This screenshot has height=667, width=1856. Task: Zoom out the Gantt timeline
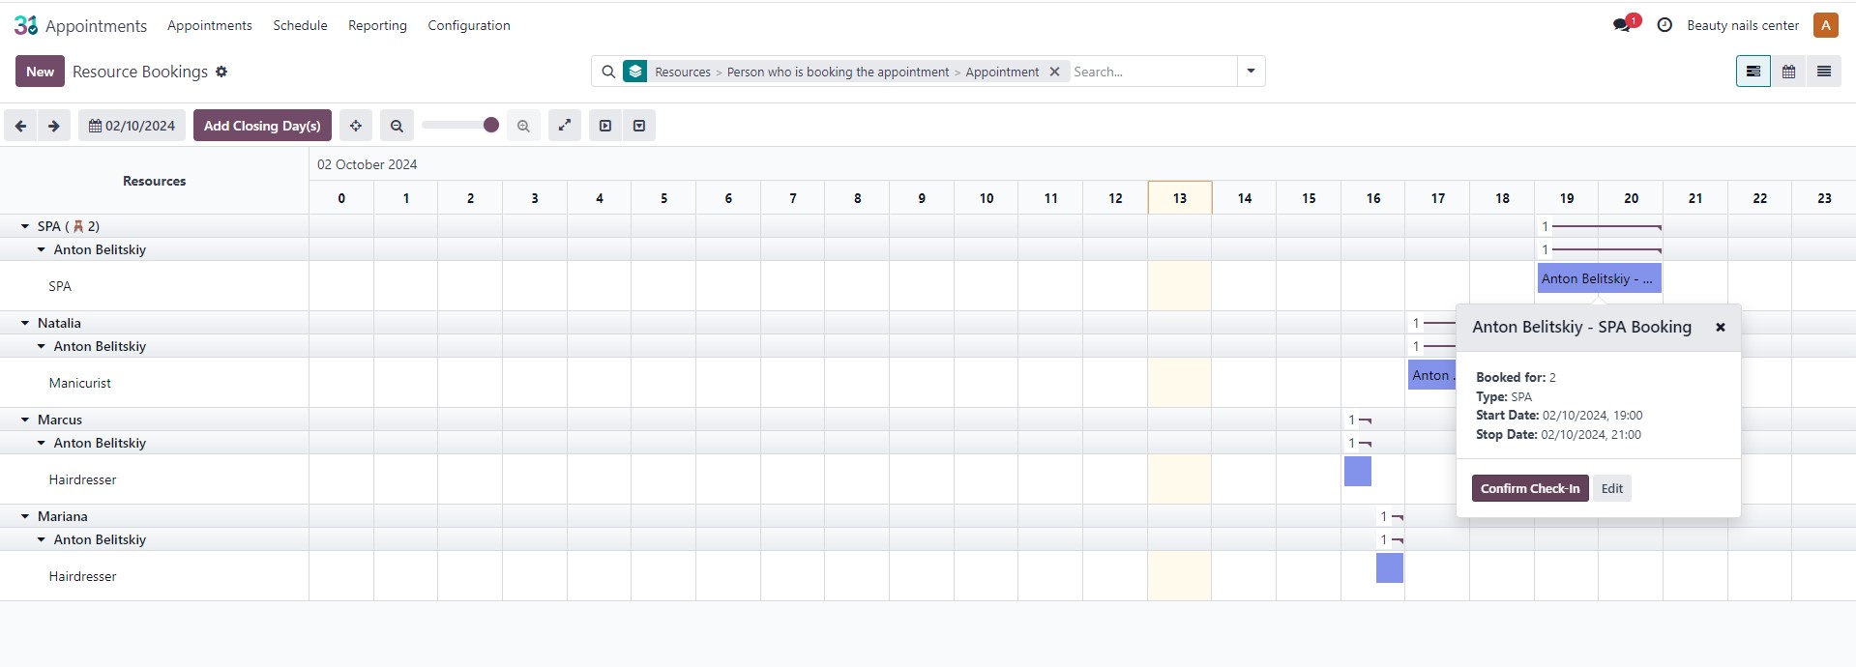pos(397,126)
